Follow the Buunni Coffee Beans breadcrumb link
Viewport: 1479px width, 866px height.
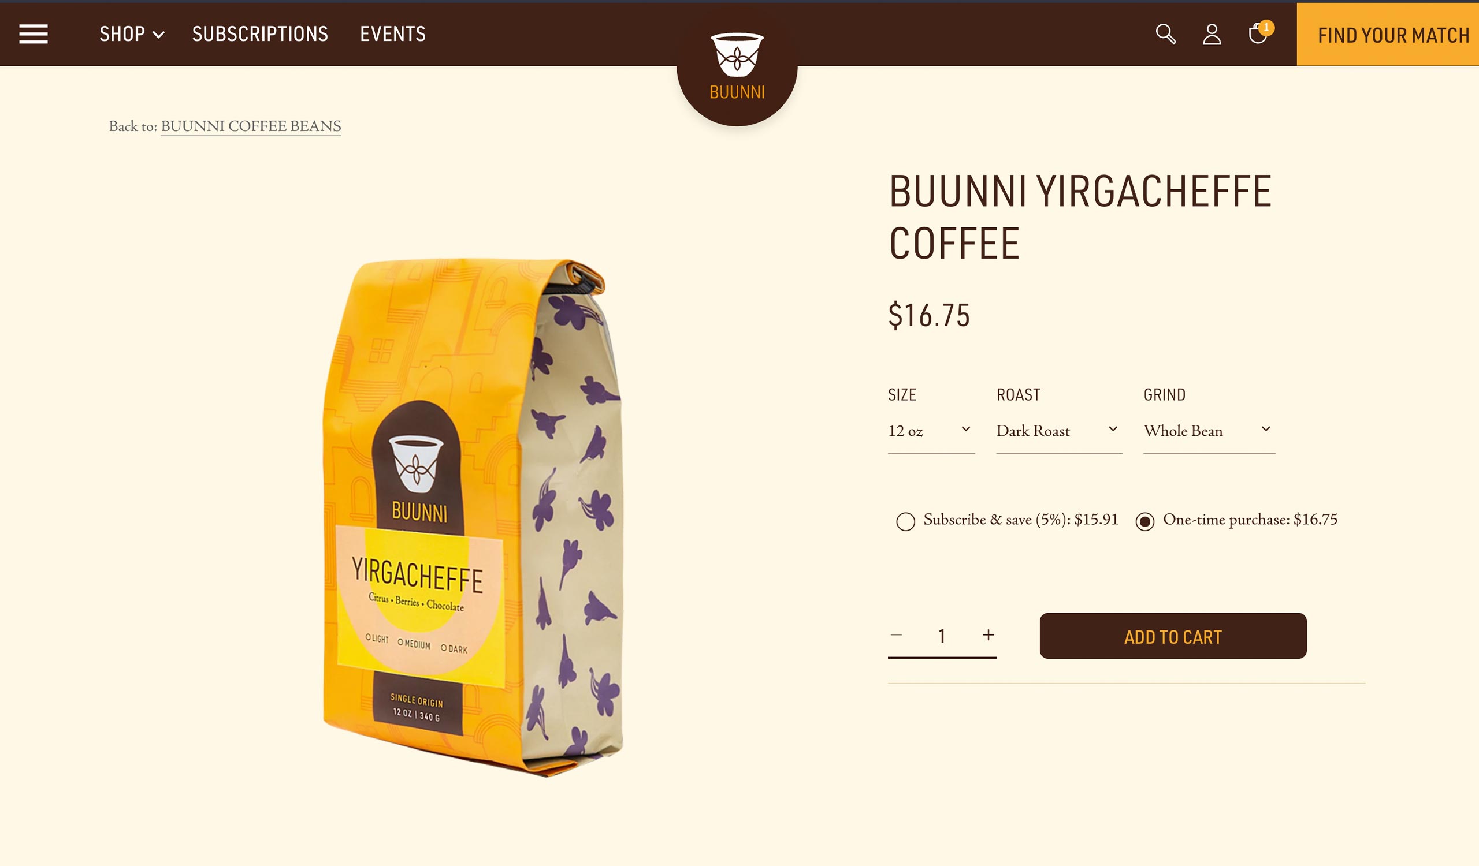[251, 126]
